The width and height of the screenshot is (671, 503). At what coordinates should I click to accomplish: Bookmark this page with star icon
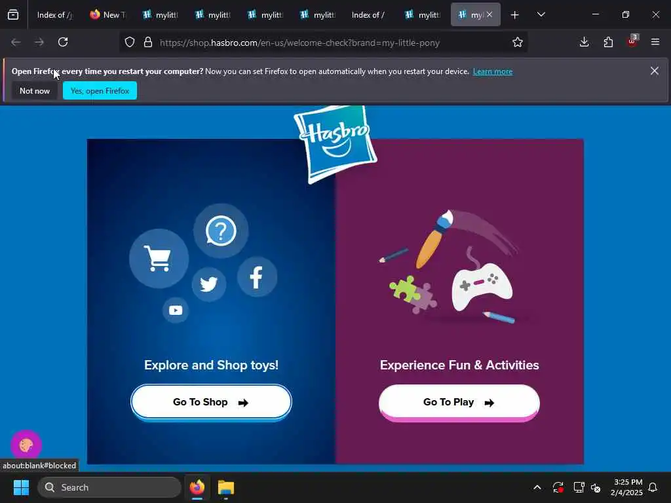pyautogui.click(x=518, y=42)
